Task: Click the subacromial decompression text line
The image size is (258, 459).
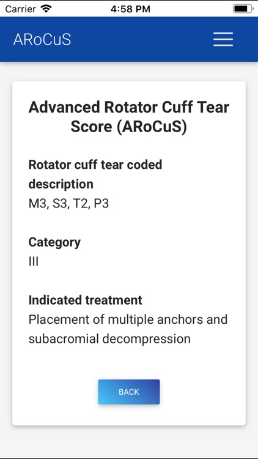Action: [109, 338]
